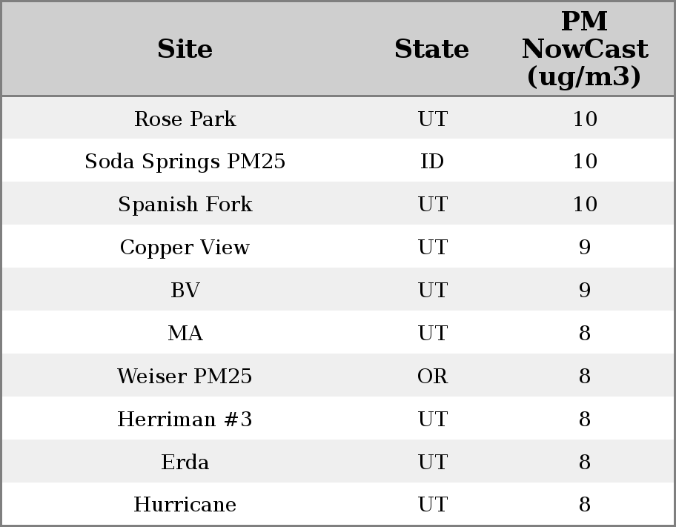This screenshot has width=676, height=527.
Task: Select the Rose Park site cell
Action: pos(185,119)
